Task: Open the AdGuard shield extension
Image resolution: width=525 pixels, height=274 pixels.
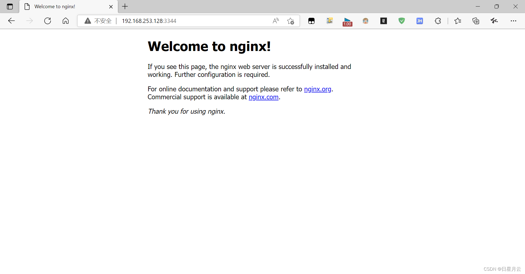Action: (401, 21)
